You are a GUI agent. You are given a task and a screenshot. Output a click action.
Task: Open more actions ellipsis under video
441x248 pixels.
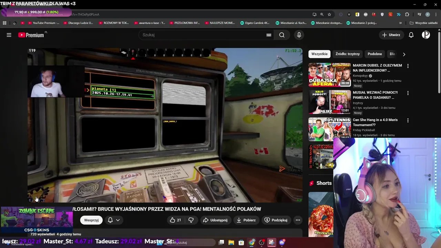298,220
